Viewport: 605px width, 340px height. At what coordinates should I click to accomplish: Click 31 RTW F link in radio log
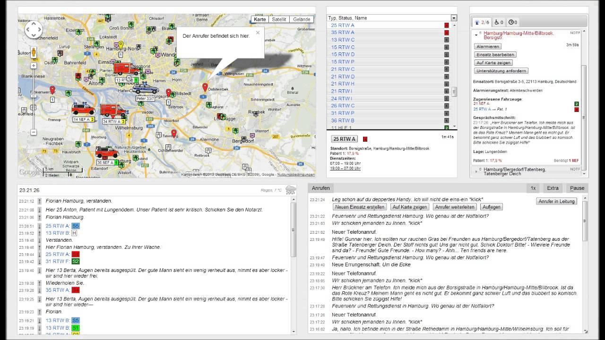58,261
